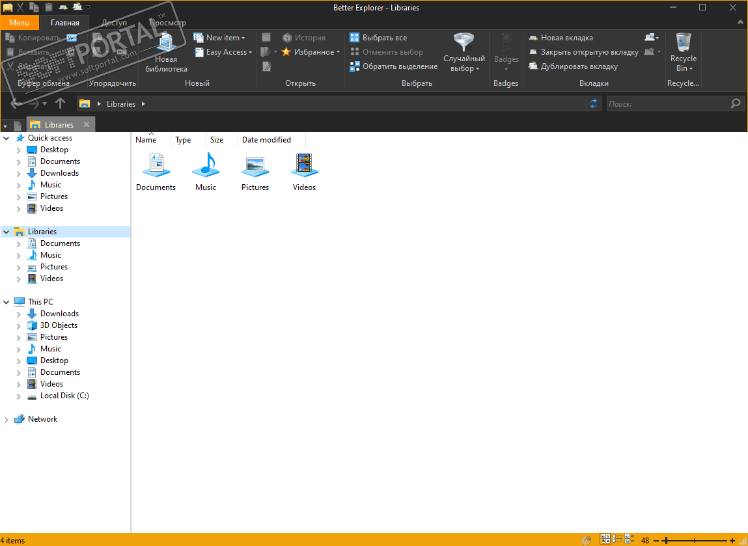The width and height of the screenshot is (748, 546).
Task: Click the icon size zoom slider
Action: [694, 539]
